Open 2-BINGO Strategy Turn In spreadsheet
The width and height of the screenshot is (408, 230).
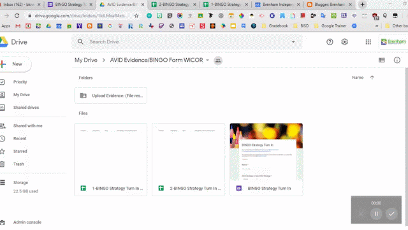189,159
